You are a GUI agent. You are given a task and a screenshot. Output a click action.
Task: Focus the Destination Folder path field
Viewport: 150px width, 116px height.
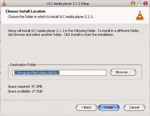tap(59, 73)
